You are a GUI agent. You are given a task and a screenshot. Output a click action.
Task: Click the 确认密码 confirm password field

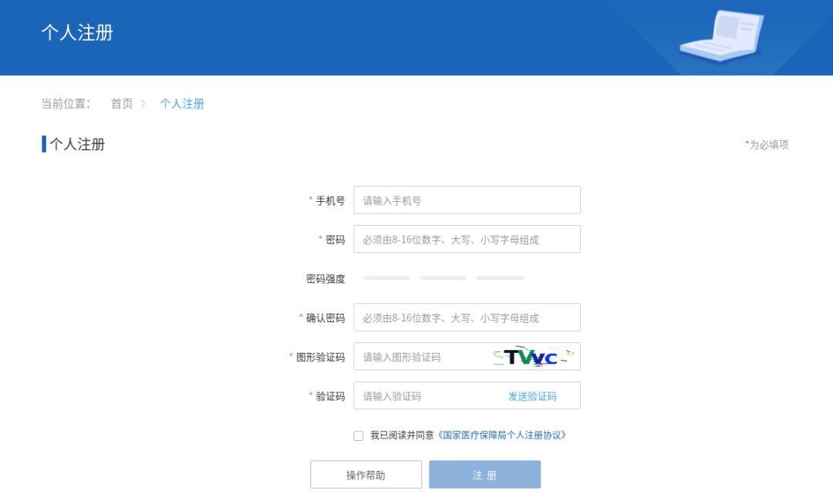pyautogui.click(x=467, y=317)
